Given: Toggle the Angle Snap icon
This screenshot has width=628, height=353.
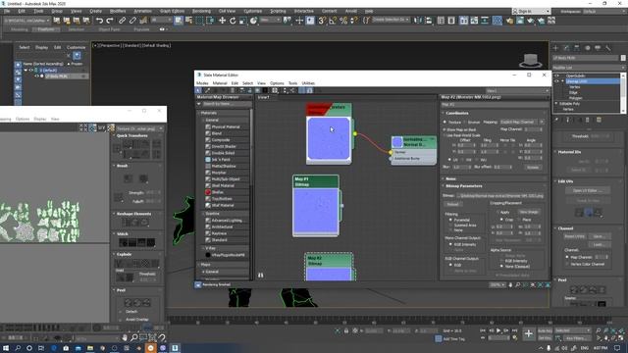Looking at the screenshot, I should pos(333,20).
